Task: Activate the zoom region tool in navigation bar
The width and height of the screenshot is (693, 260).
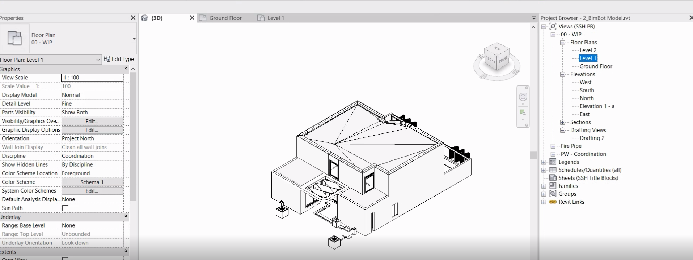Action: click(523, 113)
